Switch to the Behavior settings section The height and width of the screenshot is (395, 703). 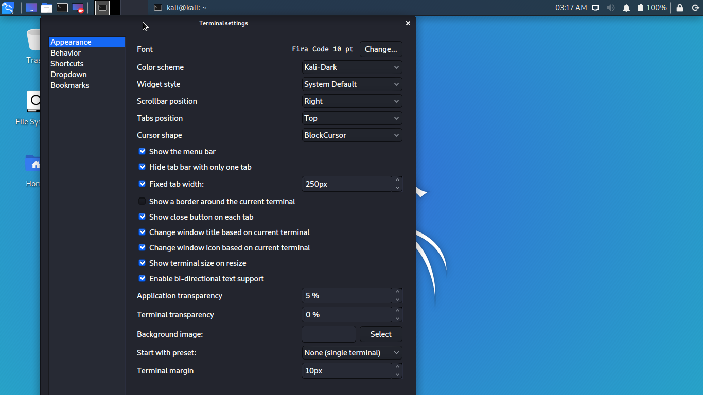66,53
